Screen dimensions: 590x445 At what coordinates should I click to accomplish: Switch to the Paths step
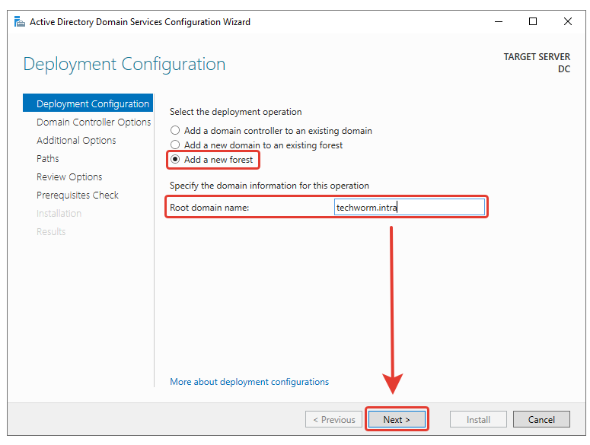pos(48,159)
